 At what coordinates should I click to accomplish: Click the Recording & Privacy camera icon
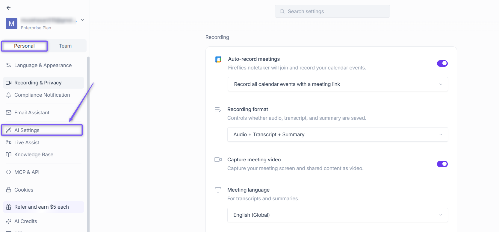pos(8,83)
